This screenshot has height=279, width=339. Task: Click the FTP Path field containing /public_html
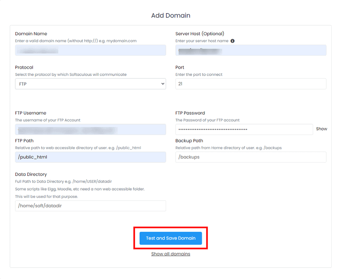tap(90, 157)
